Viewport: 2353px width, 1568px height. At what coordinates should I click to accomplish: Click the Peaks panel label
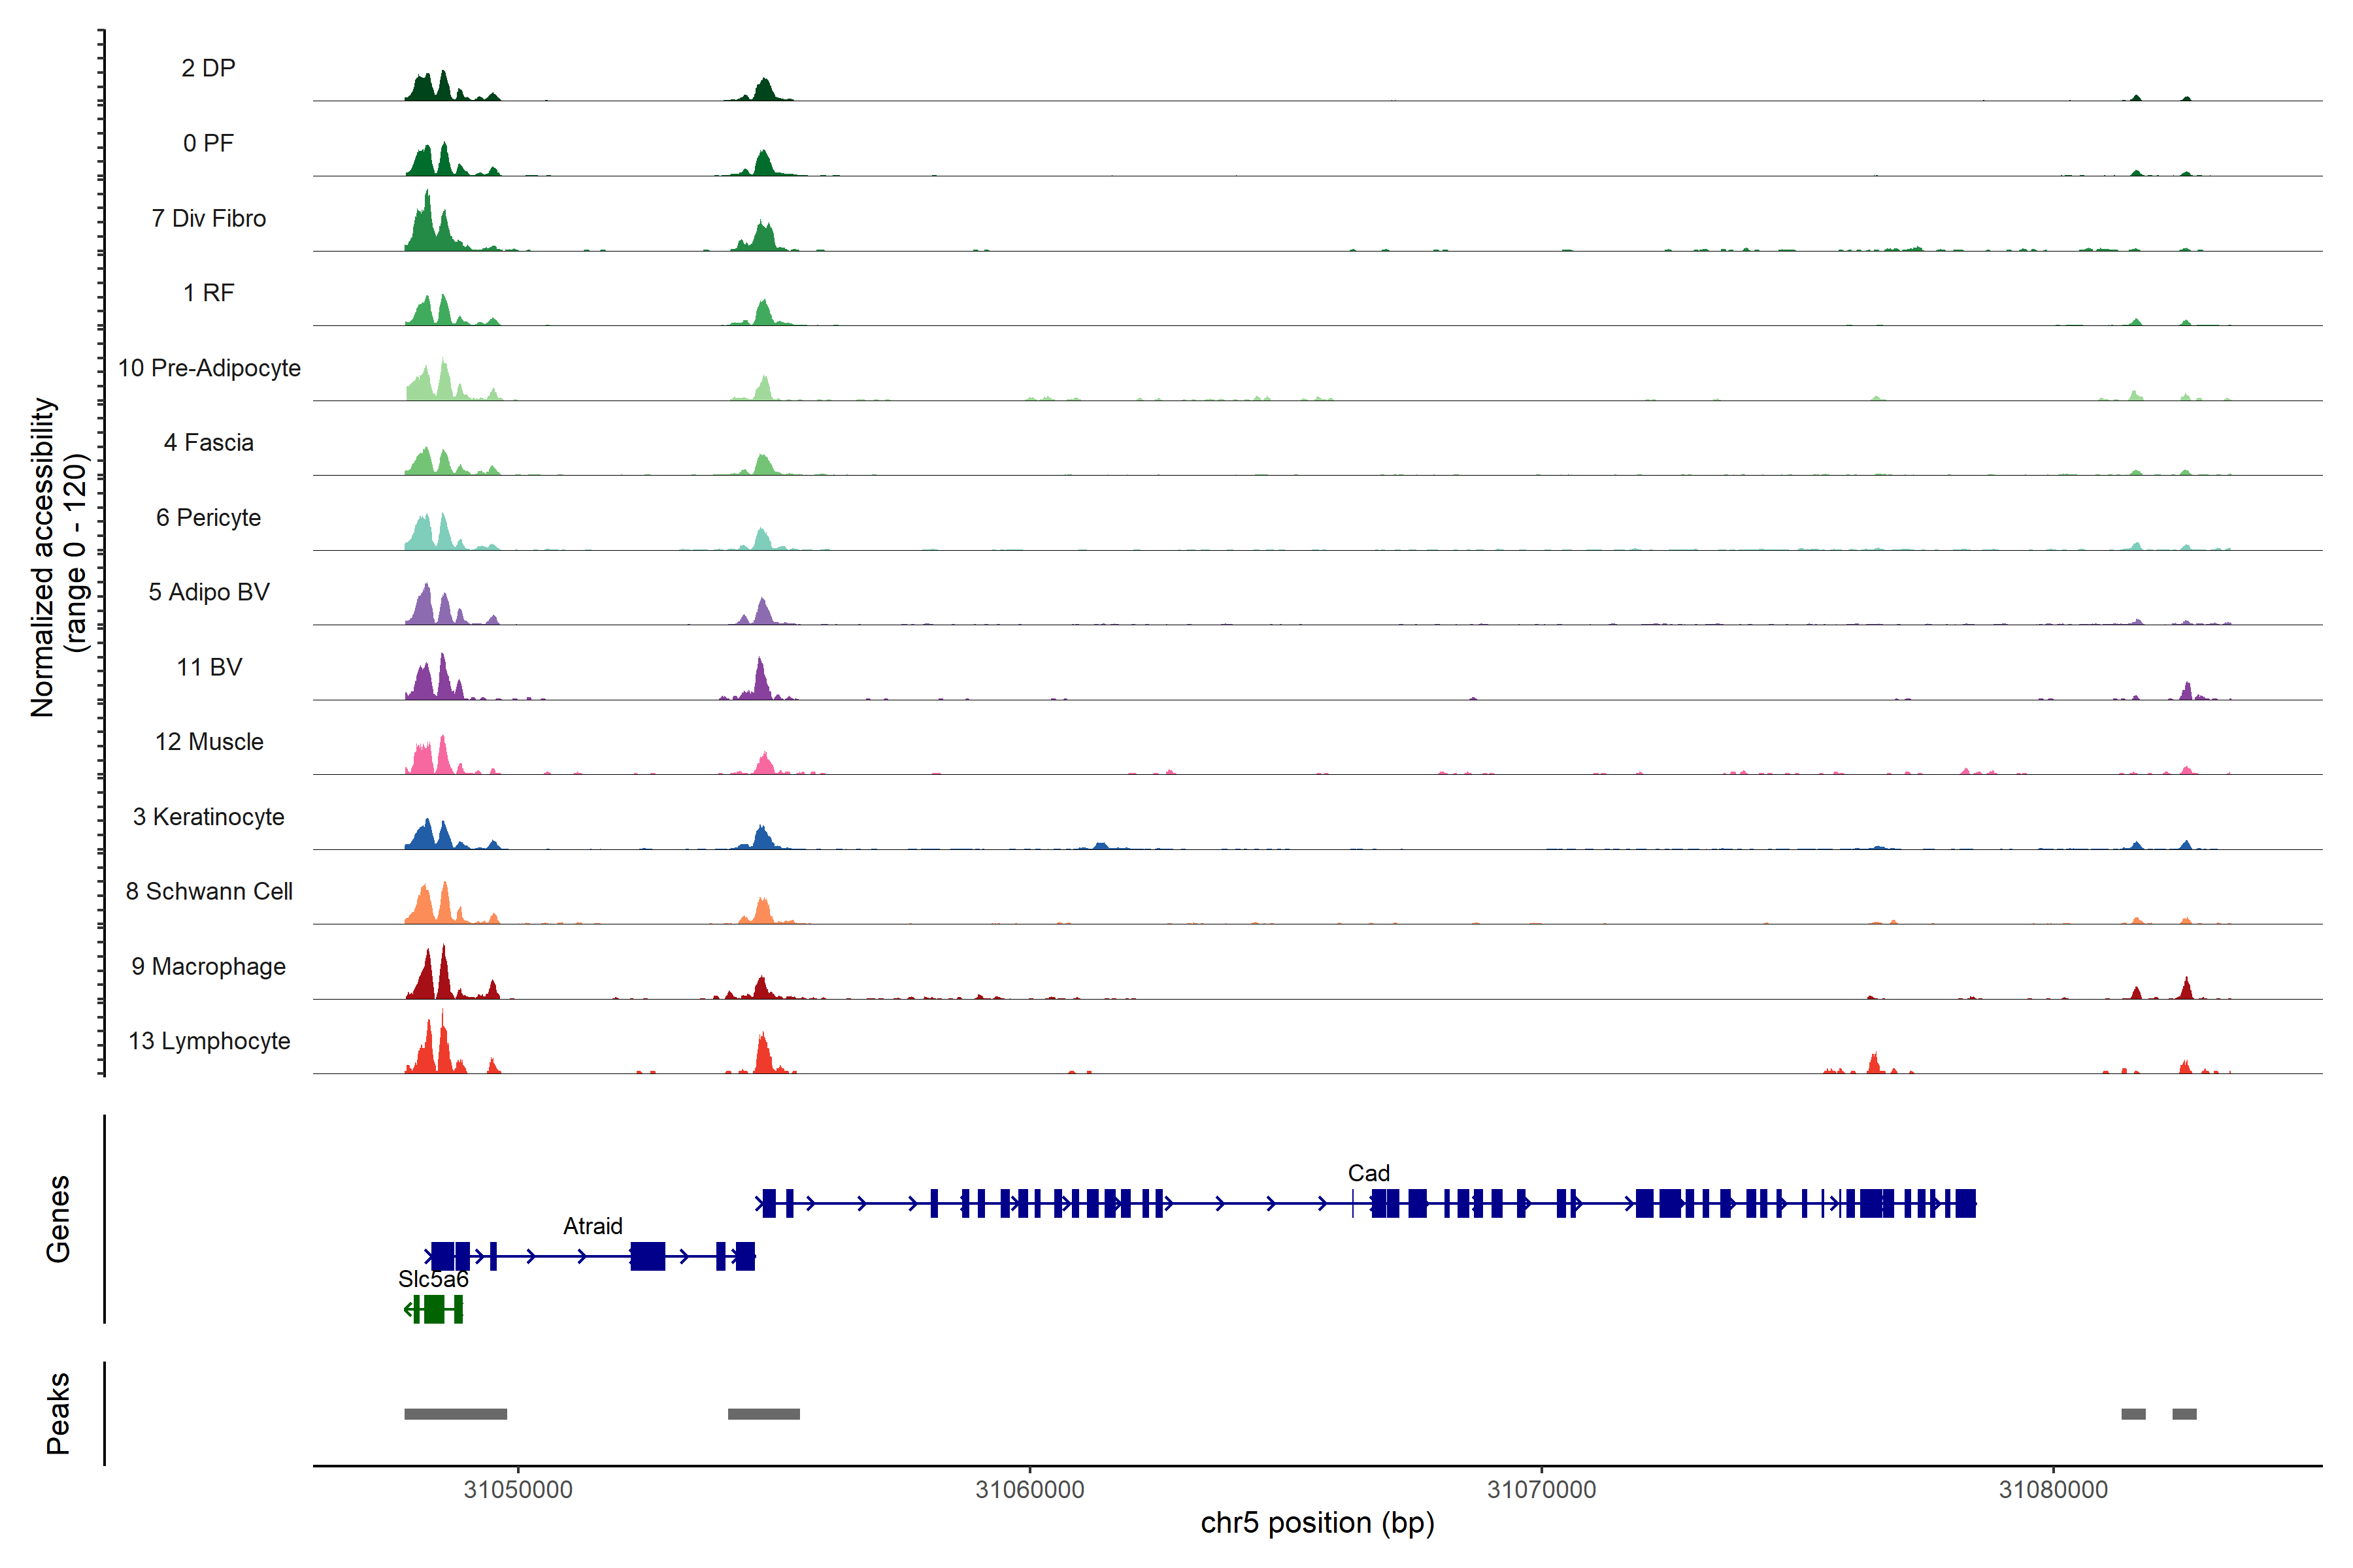click(x=58, y=1413)
